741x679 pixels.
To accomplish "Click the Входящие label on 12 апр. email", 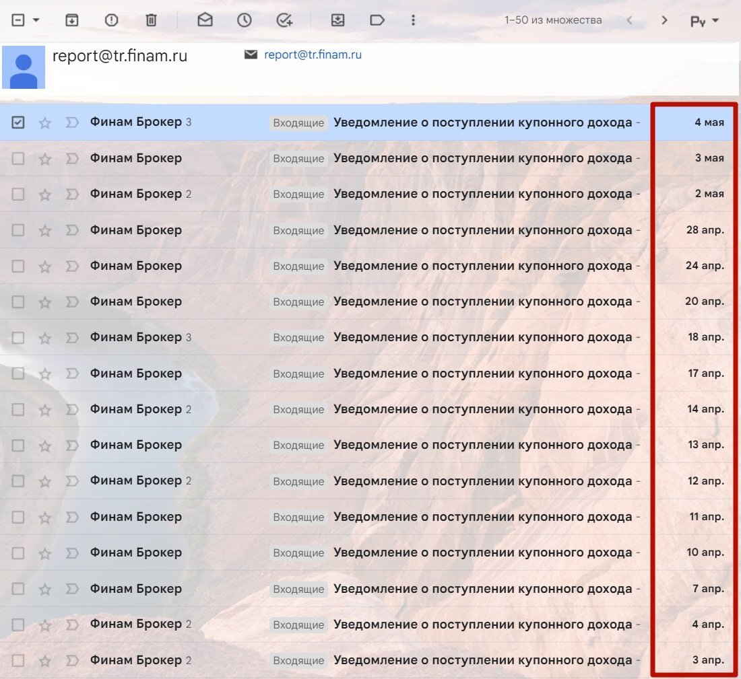I will point(298,482).
